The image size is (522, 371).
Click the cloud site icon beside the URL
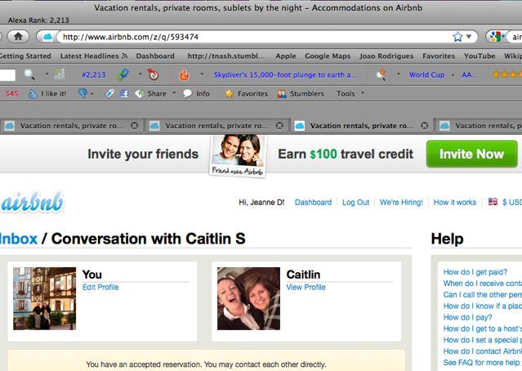[48, 37]
